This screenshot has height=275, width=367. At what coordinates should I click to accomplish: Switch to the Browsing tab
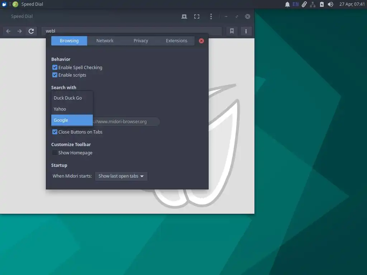tap(69, 41)
